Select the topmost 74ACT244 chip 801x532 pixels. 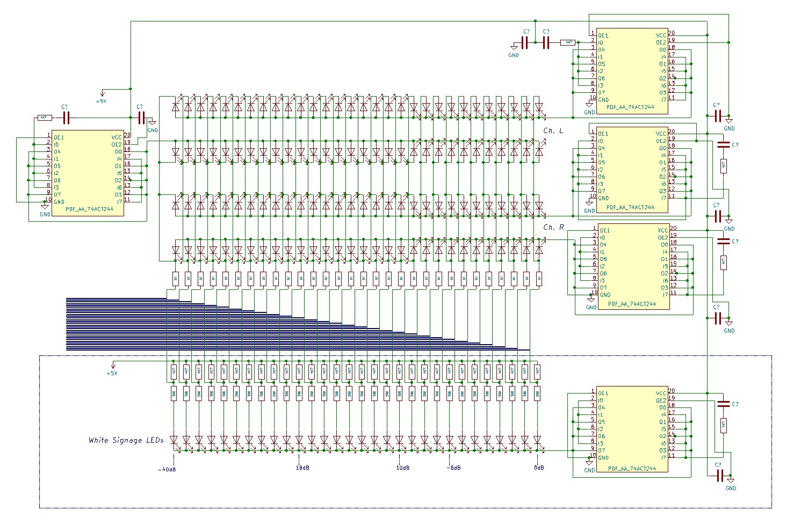coord(632,71)
